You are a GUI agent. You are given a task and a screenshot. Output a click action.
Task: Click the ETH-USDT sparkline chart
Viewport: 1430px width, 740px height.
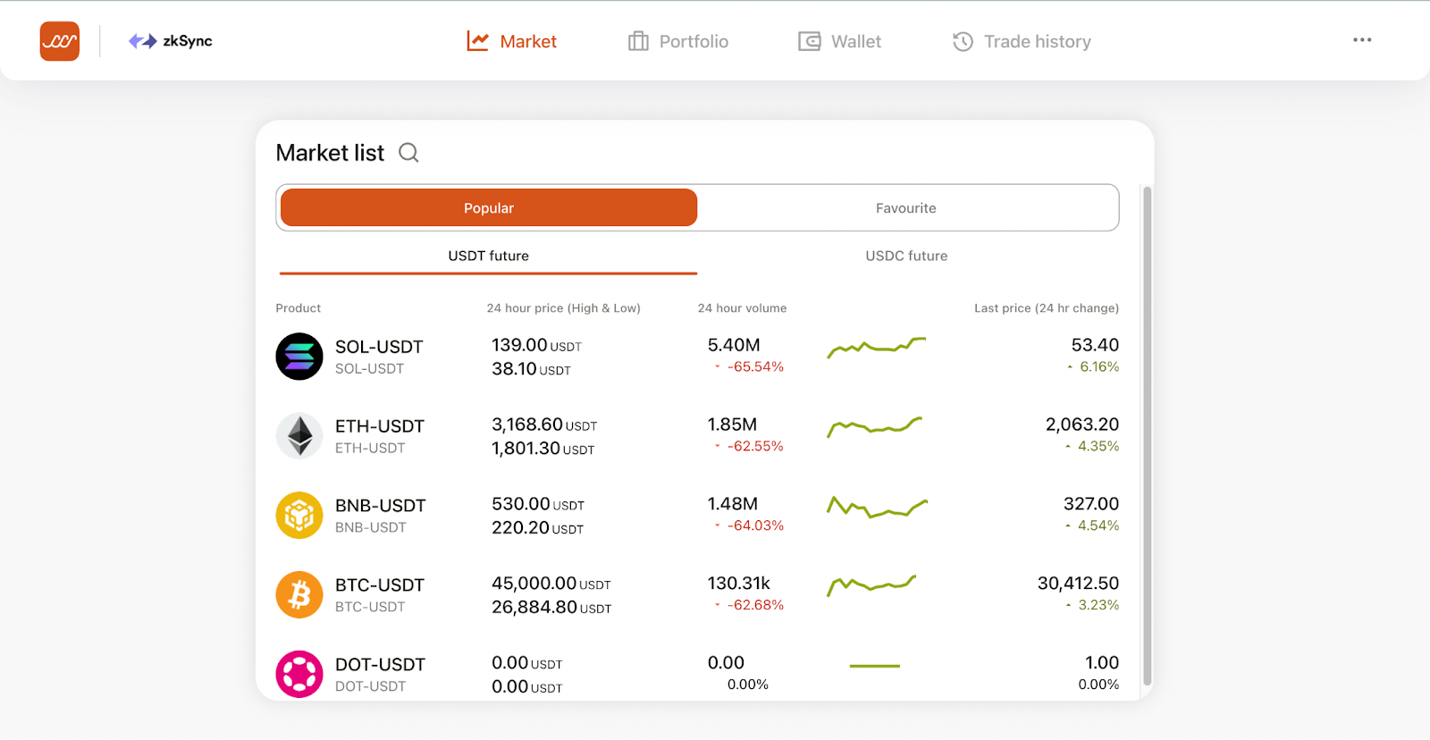click(x=874, y=426)
